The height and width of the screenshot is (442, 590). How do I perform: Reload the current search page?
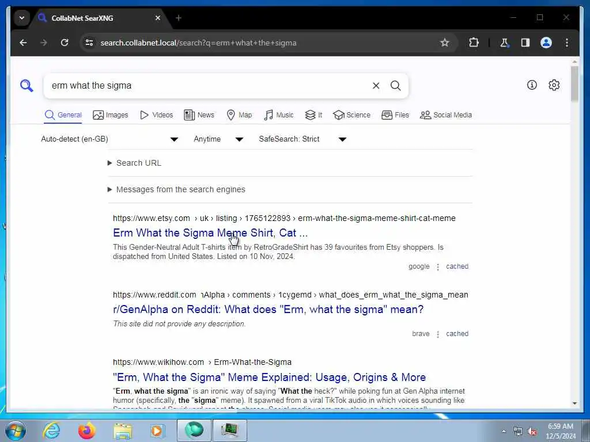(65, 43)
